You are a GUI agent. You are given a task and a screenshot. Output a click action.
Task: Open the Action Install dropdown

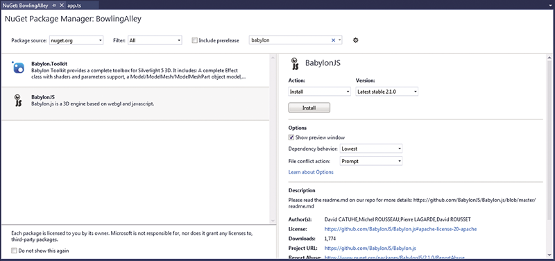click(320, 92)
